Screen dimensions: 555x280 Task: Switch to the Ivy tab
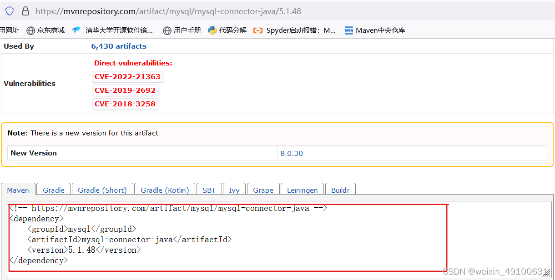pos(234,190)
